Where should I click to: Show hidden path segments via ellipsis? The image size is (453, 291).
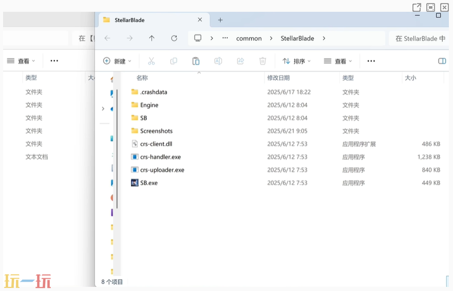[225, 38]
